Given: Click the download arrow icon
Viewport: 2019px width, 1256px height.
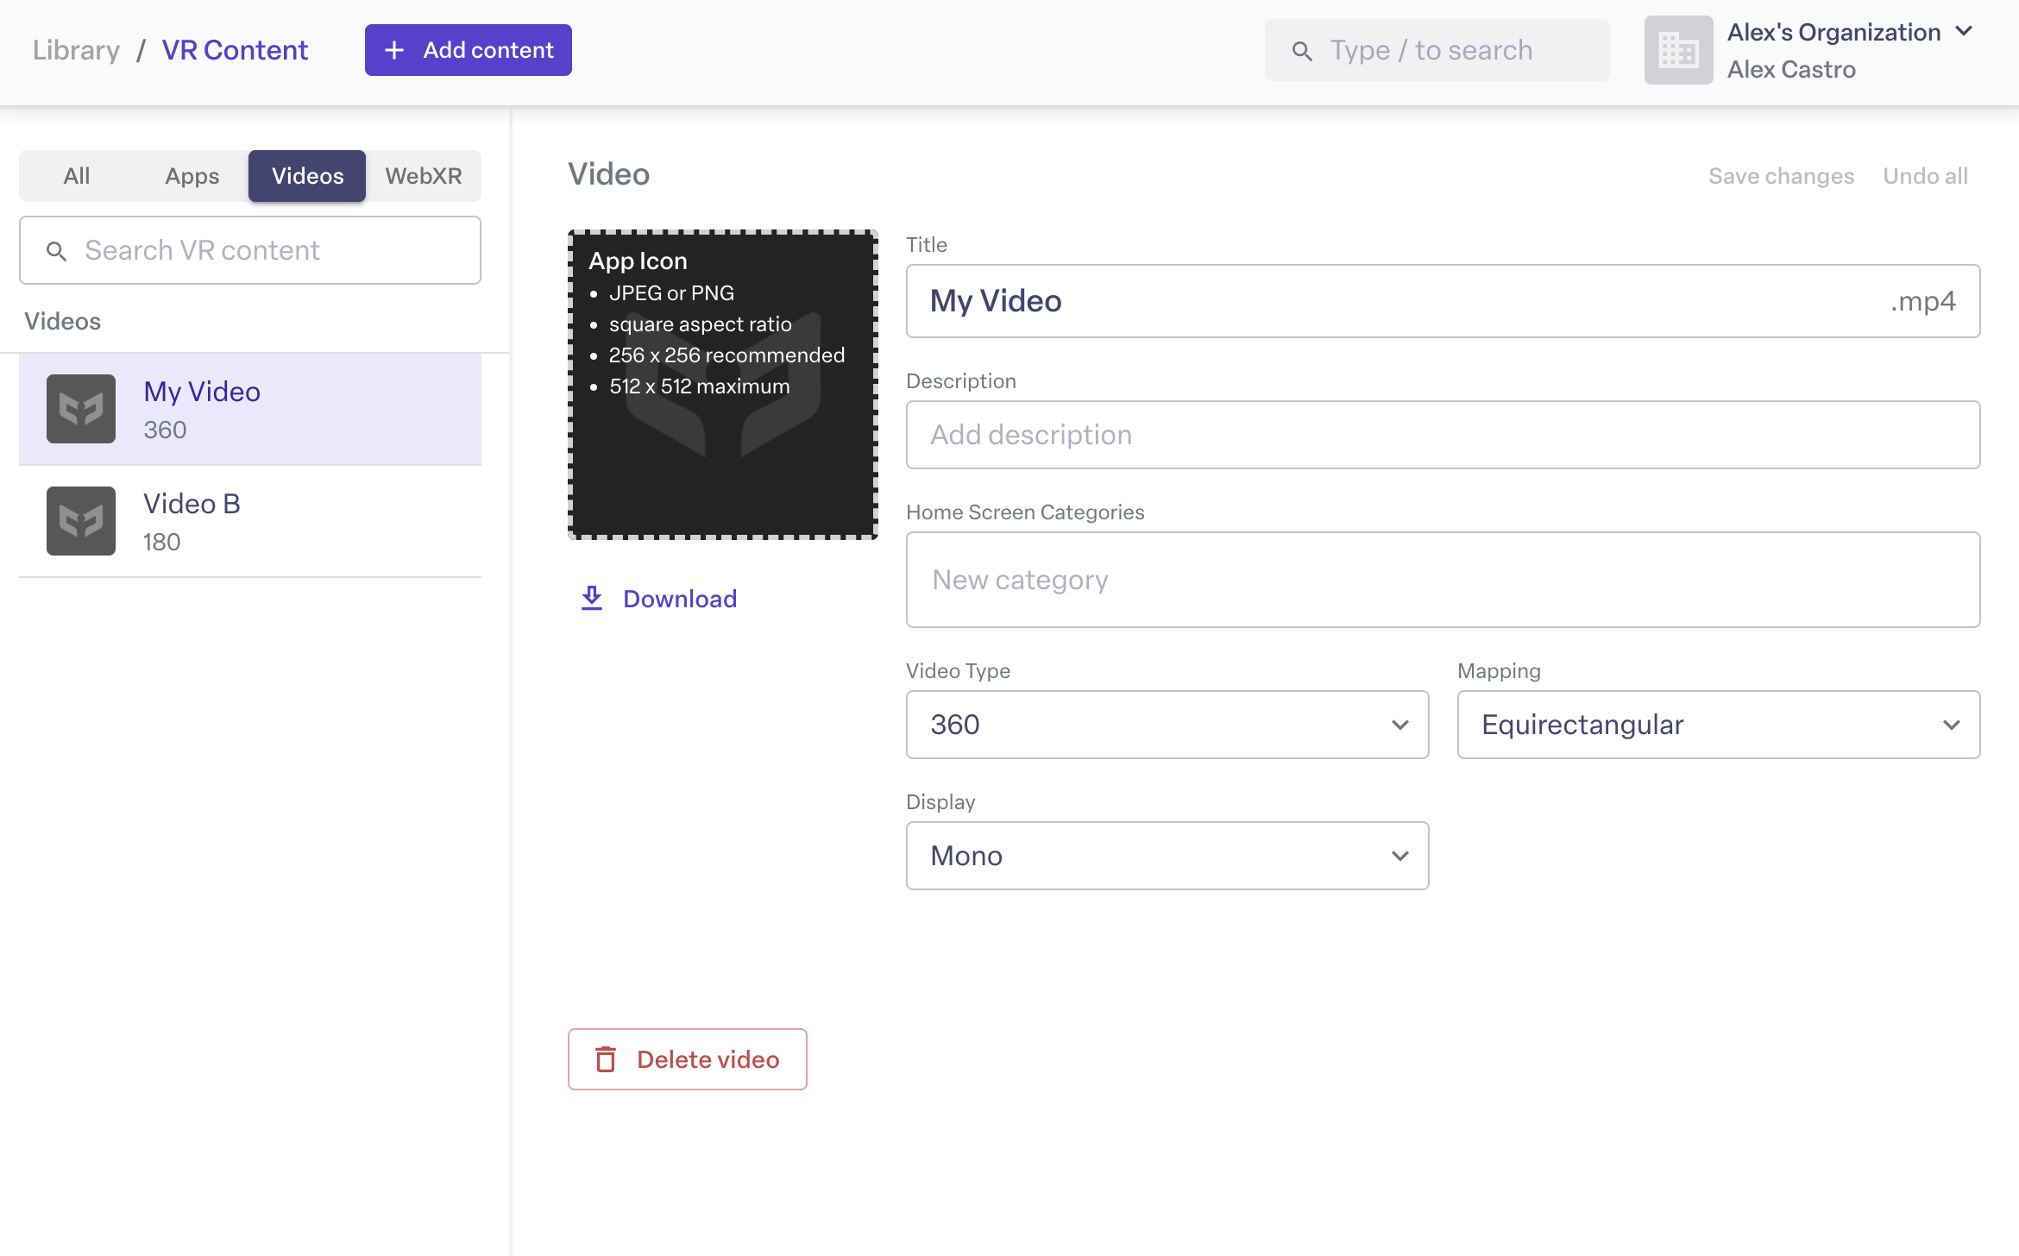Looking at the screenshot, I should (x=592, y=598).
